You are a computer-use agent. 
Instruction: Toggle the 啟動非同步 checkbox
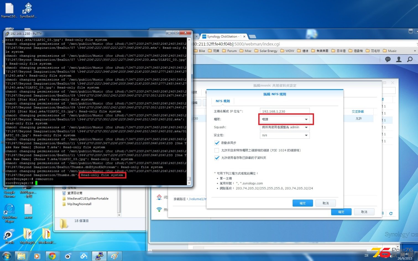point(217,143)
